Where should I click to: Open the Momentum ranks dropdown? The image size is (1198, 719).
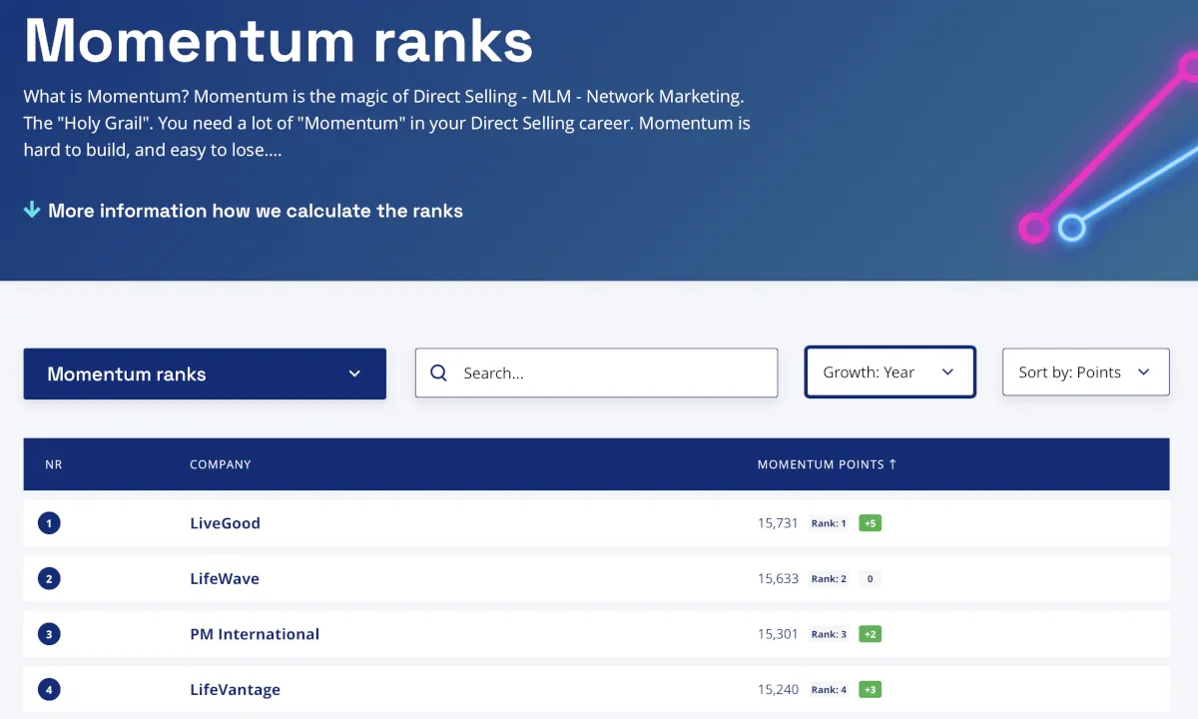[x=205, y=373]
